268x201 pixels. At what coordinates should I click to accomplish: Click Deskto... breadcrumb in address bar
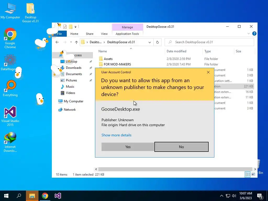point(96,42)
